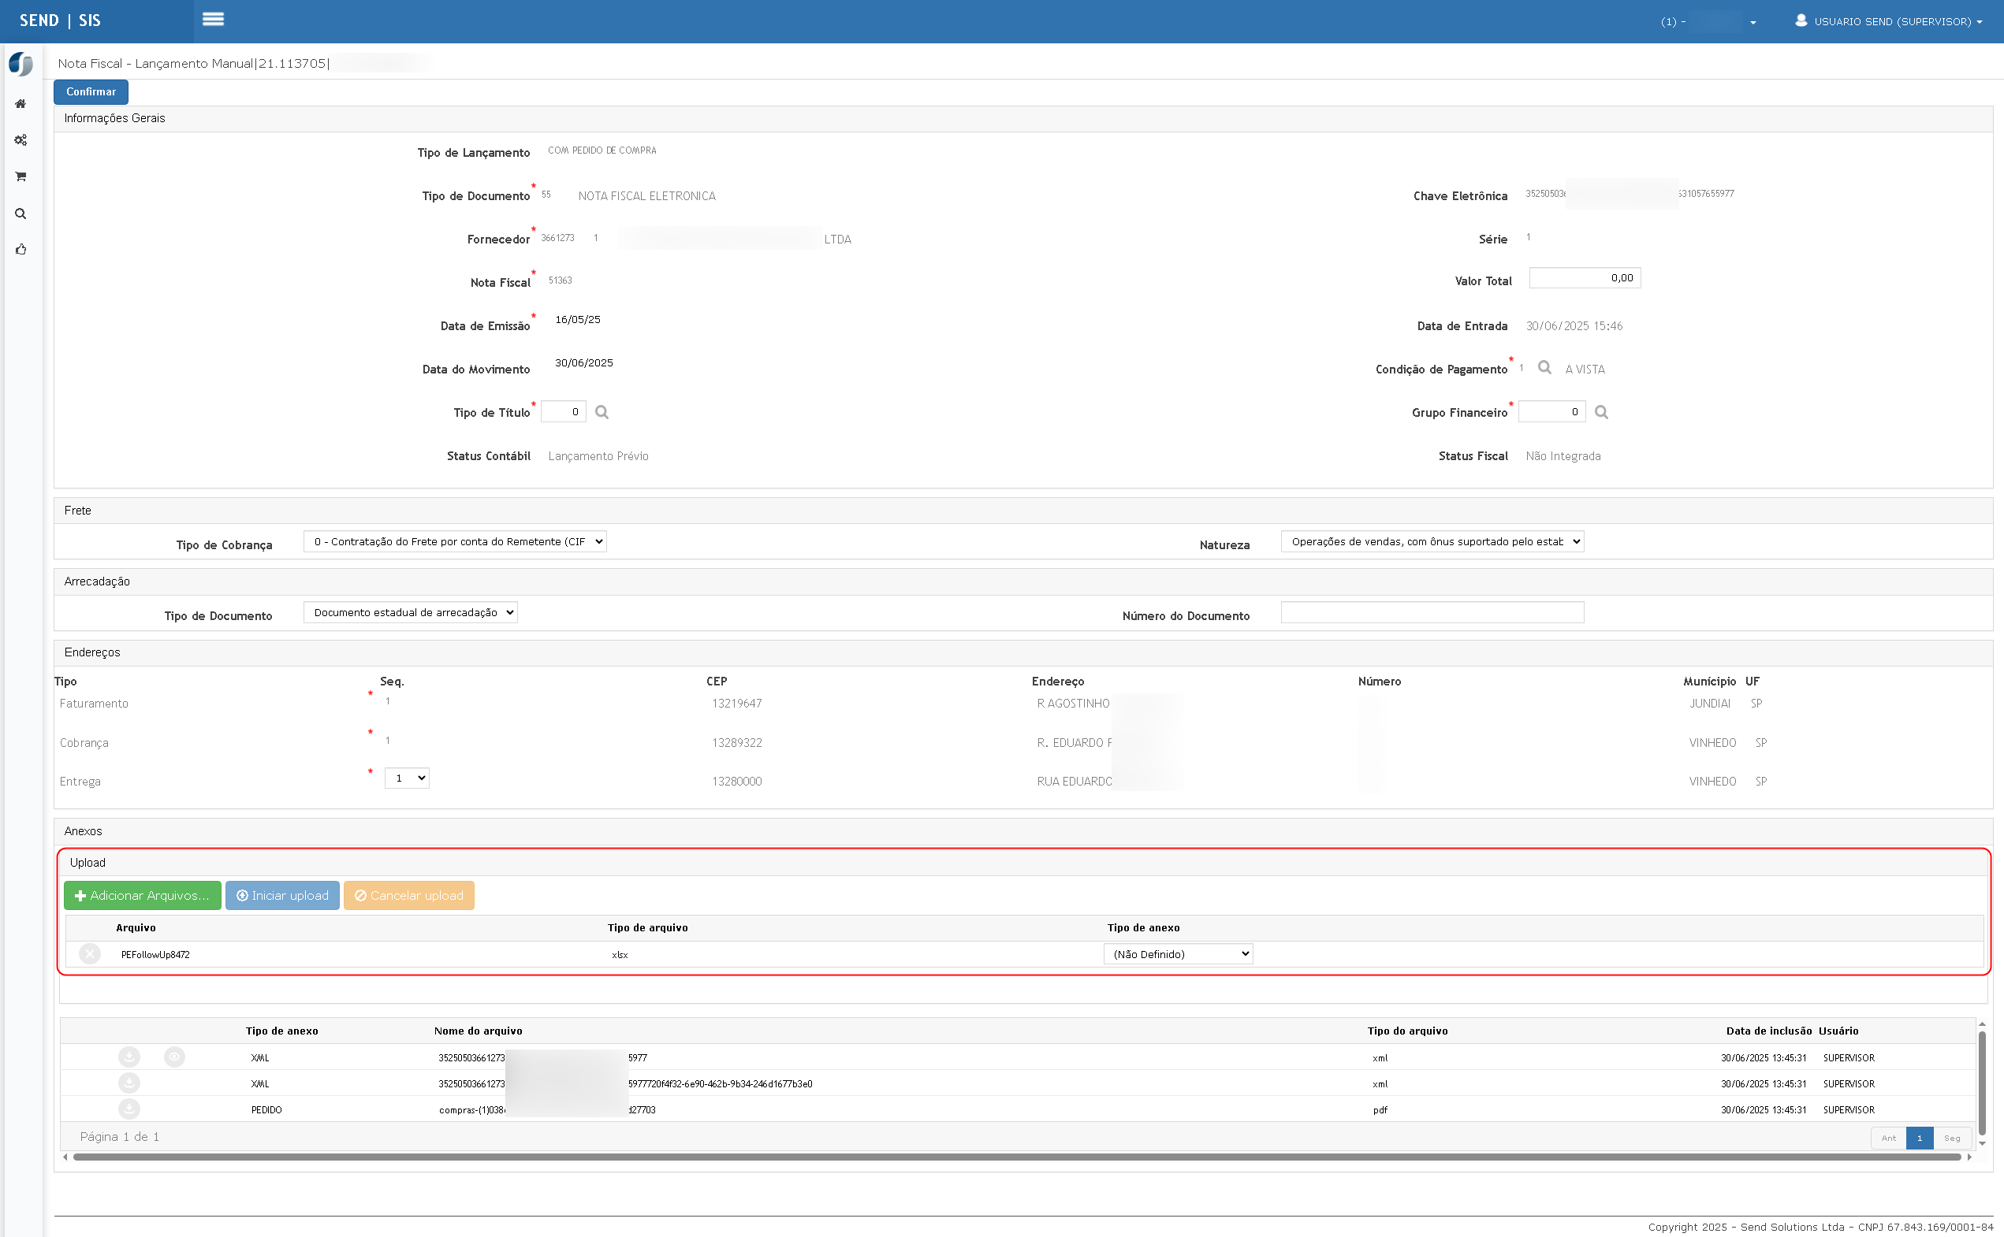
Task: Click the Nota Fiscal number 51363
Action: 560,280
